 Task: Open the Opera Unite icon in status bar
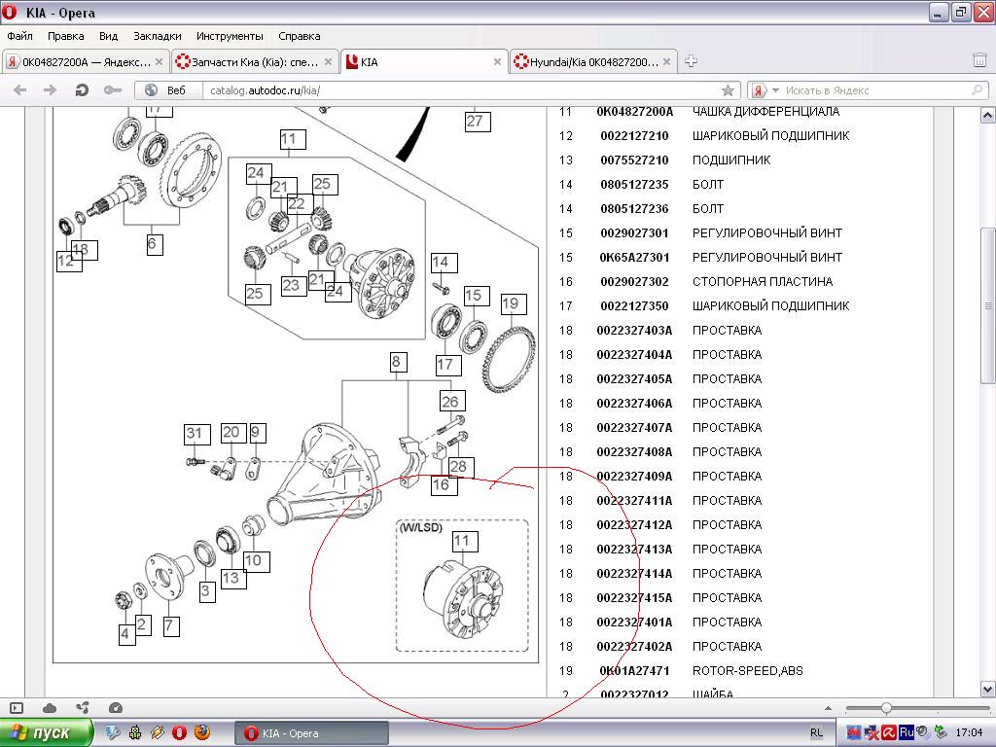click(83, 708)
